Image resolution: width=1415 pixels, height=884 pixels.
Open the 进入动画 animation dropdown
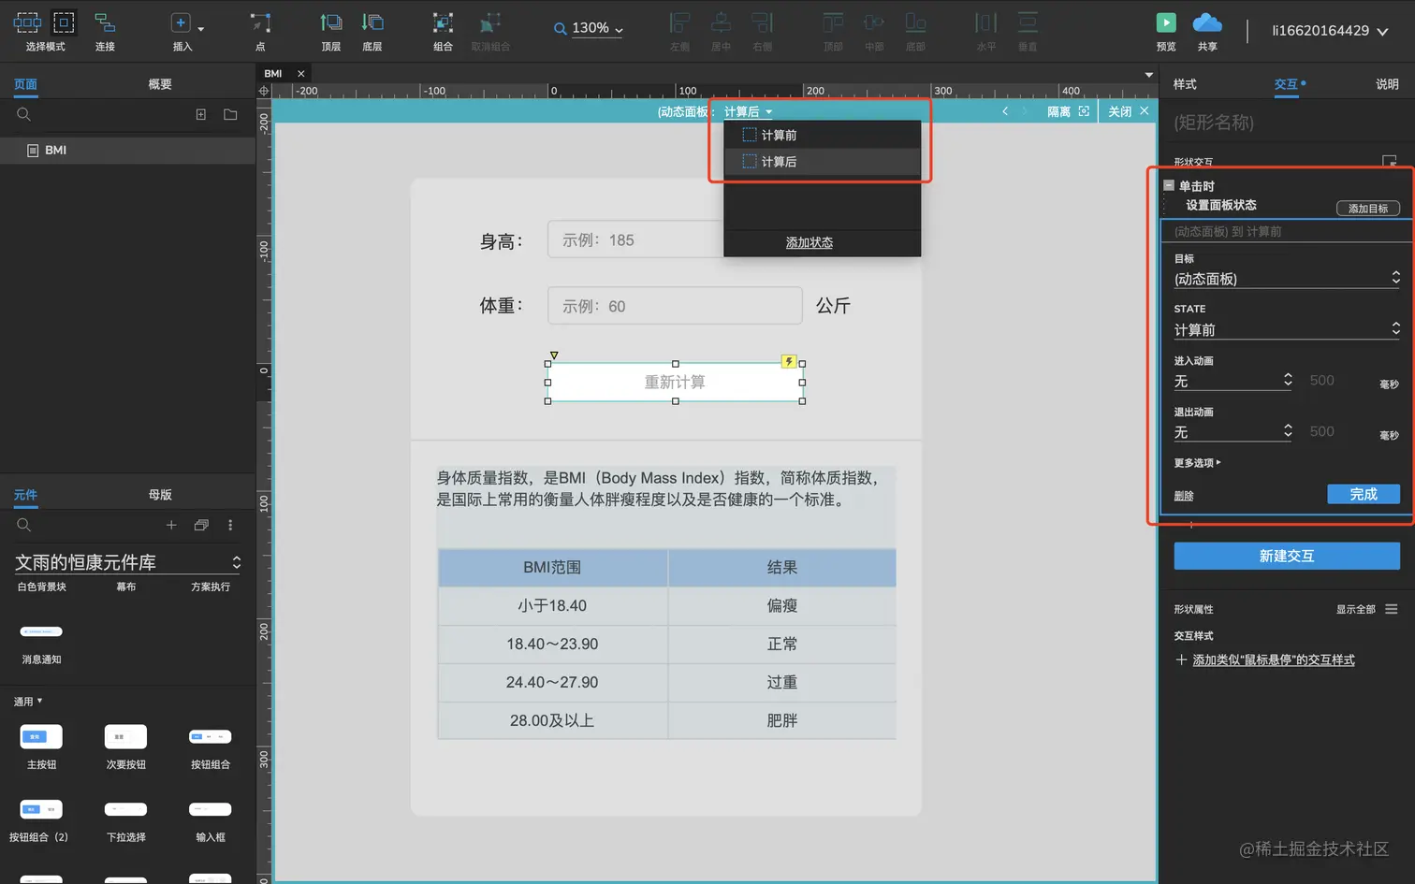point(1233,381)
